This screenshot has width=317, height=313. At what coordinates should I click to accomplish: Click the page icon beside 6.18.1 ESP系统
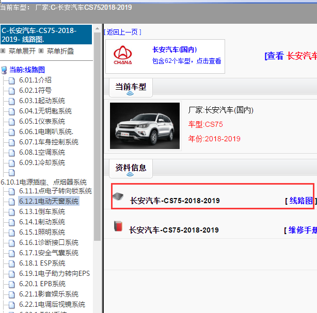click(x=11, y=263)
